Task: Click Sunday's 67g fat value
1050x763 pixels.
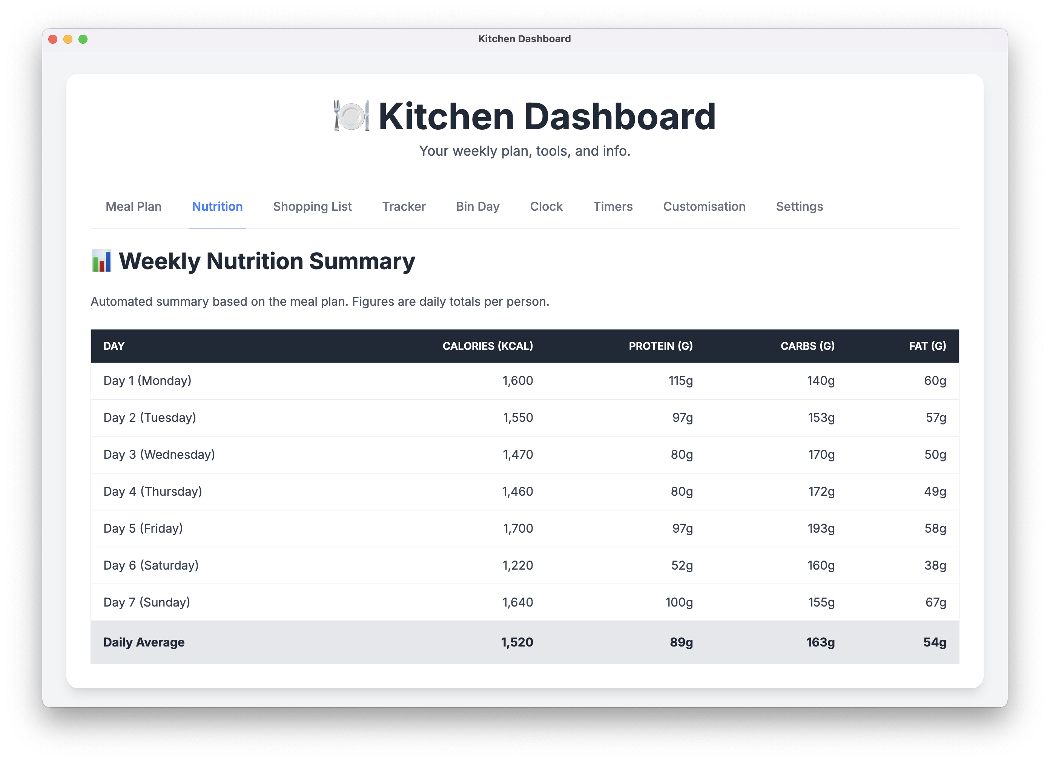Action: click(936, 603)
